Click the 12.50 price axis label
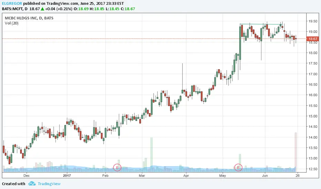This screenshot has width=321, height=189. point(313,169)
